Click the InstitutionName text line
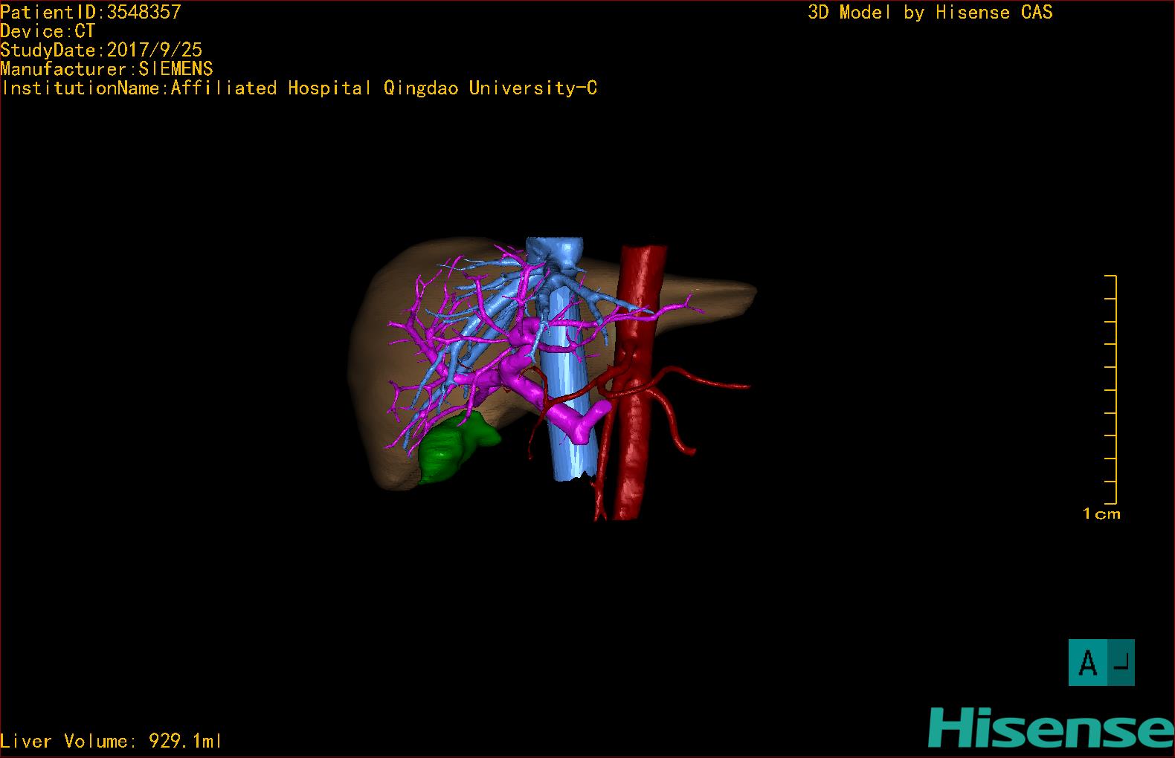 click(299, 88)
